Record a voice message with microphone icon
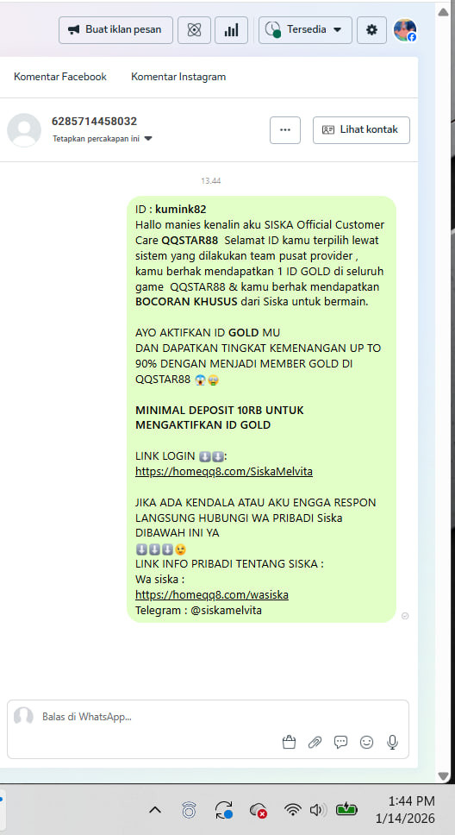The height and width of the screenshot is (835, 455). (393, 742)
